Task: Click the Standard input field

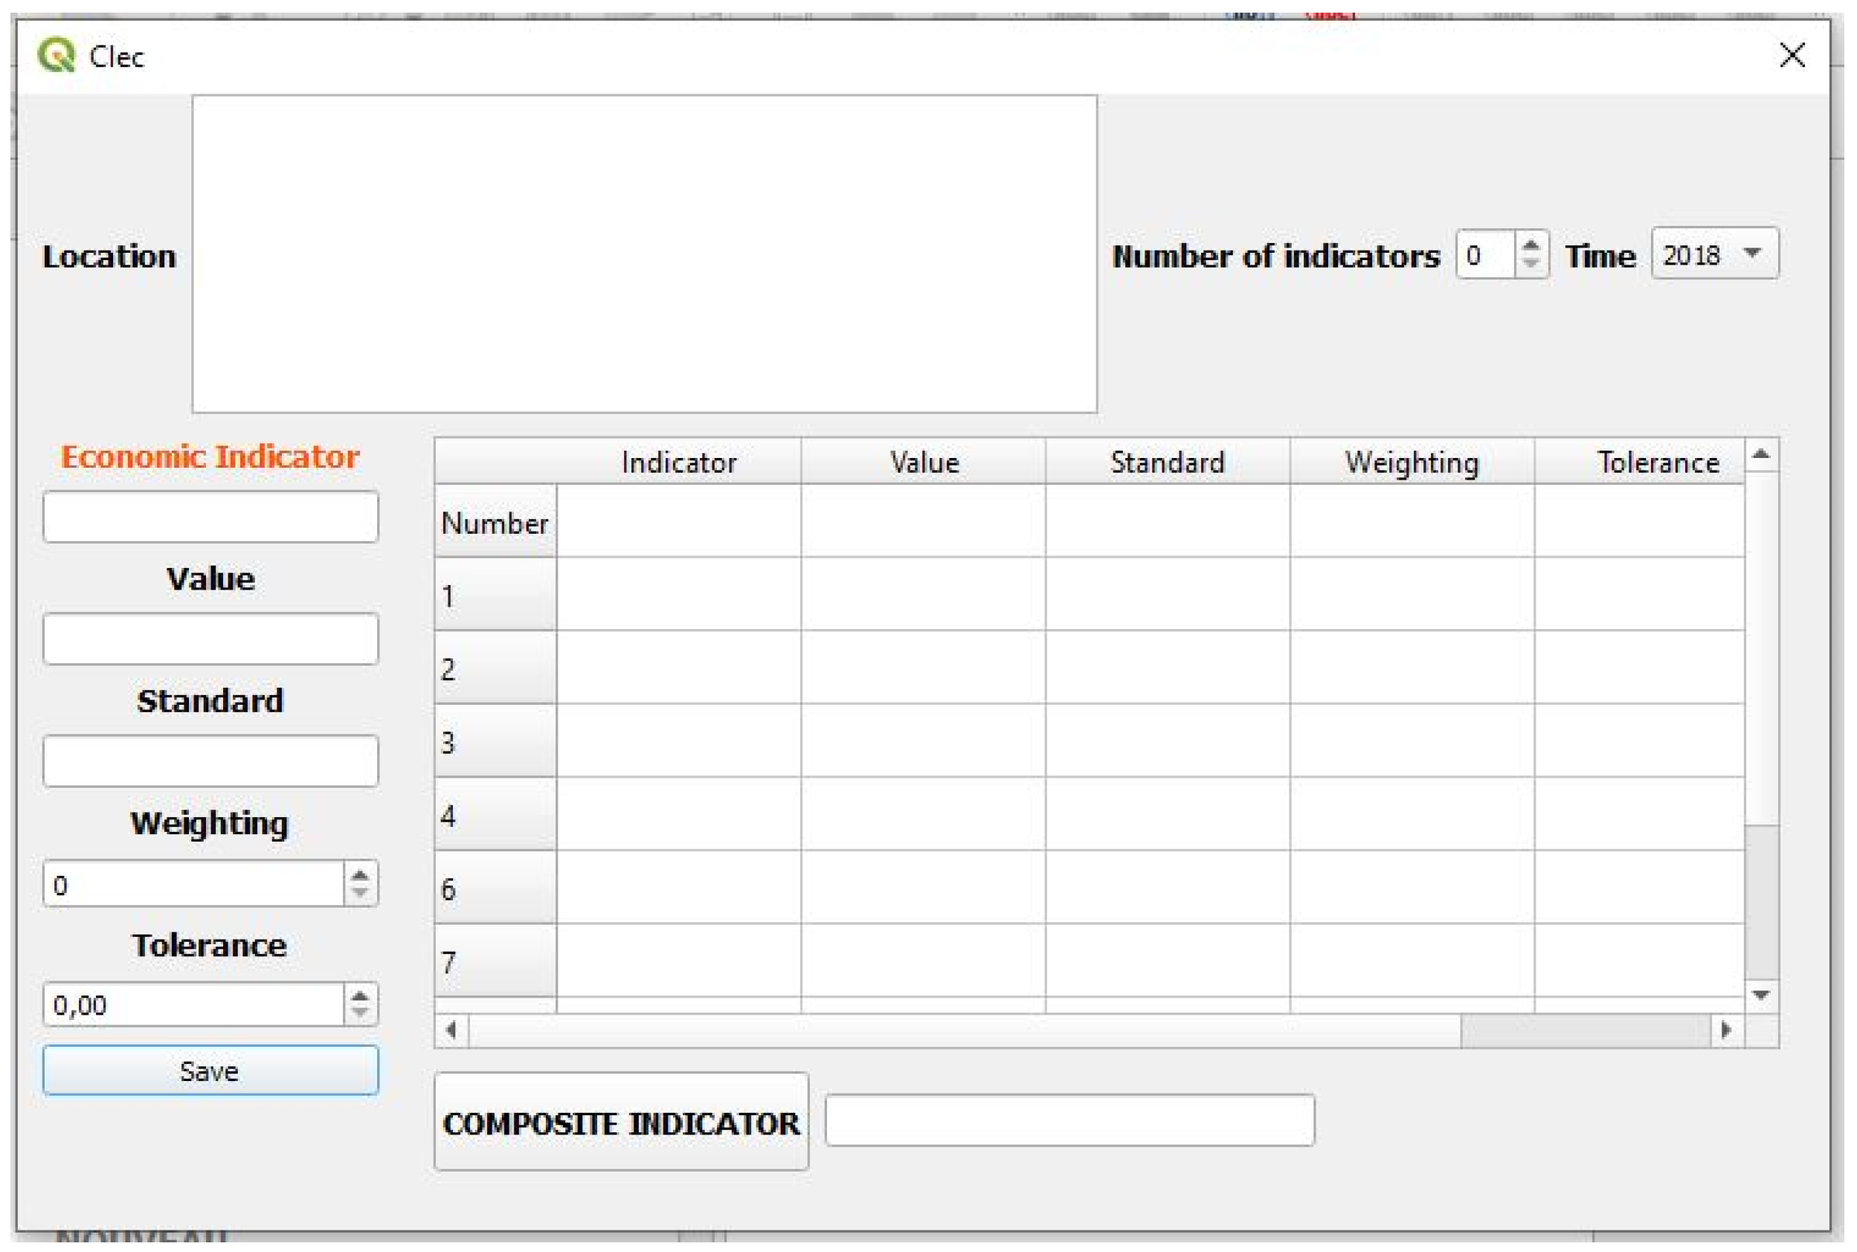Action: (x=210, y=761)
